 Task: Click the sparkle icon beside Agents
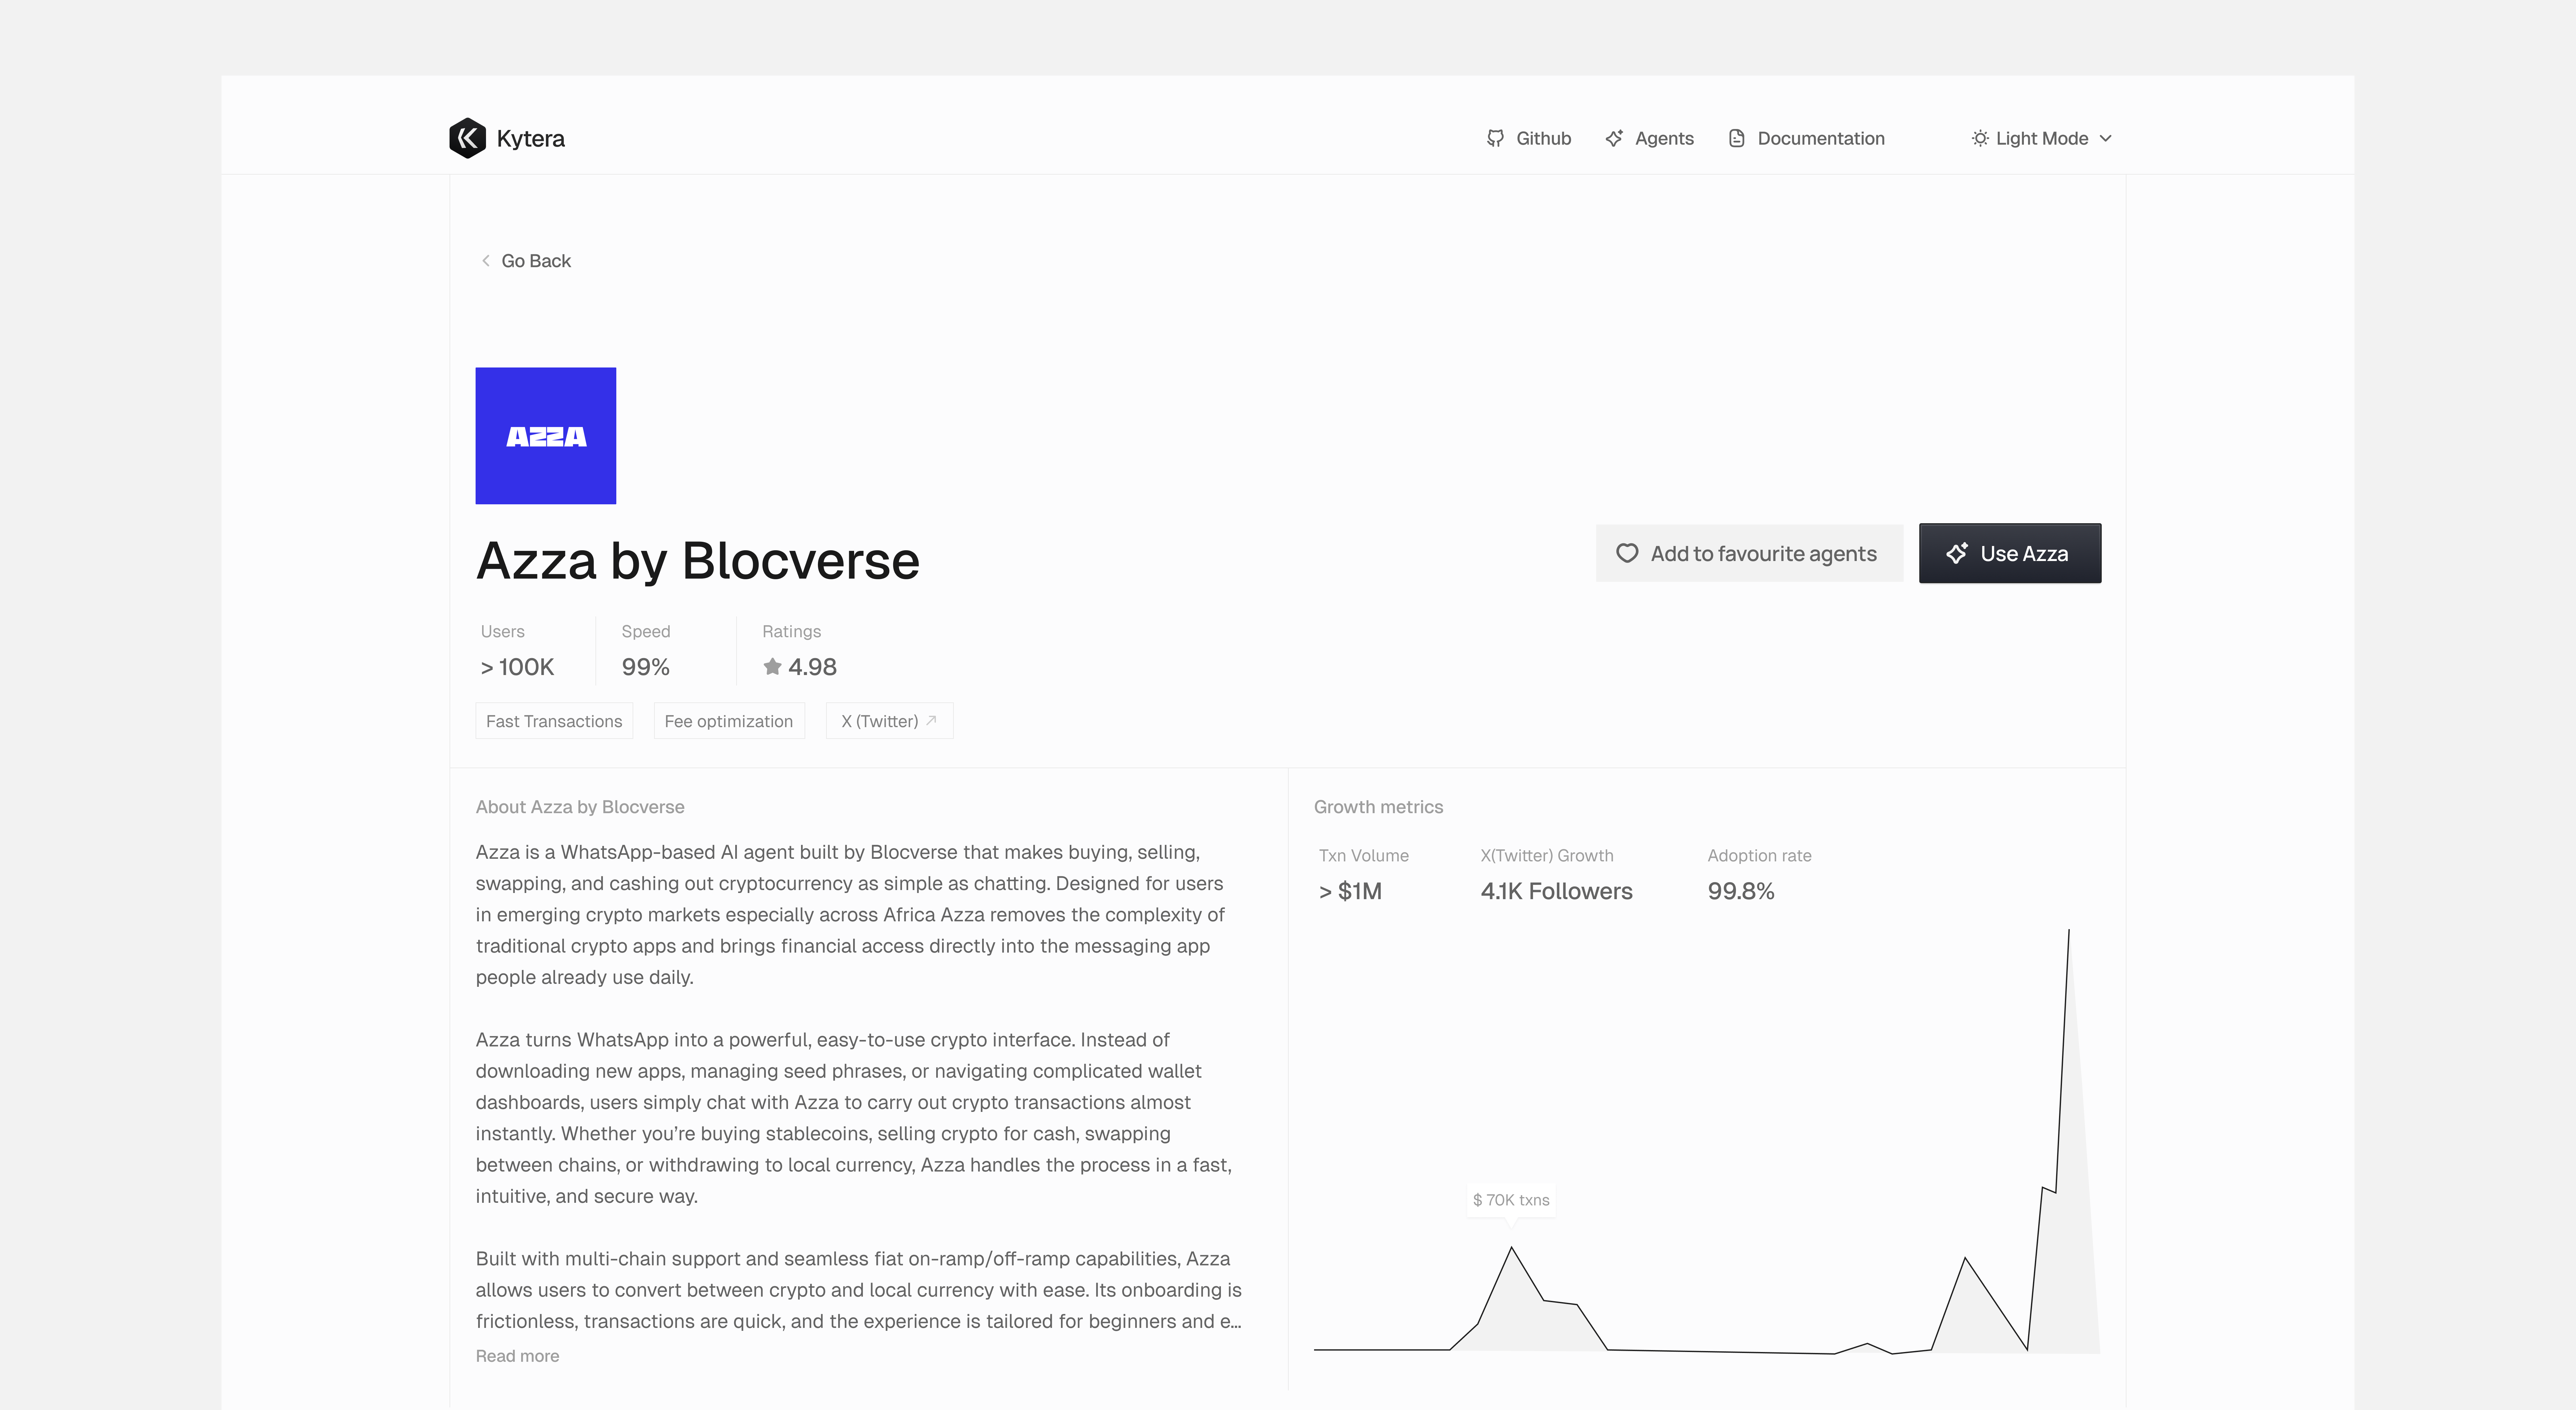1614,138
